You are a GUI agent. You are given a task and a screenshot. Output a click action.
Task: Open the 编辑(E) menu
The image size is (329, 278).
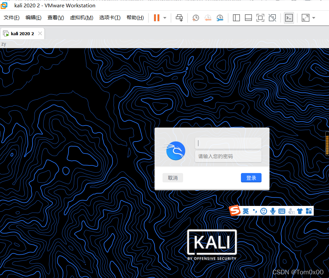[x=33, y=18]
